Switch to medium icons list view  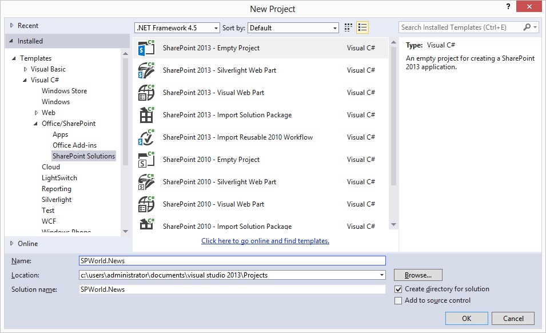(x=362, y=27)
